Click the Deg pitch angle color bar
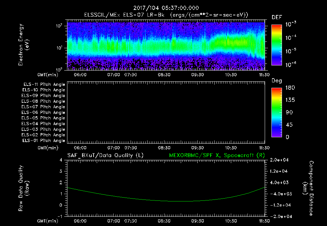Image resolution: width=327 pixels, height=226 pixels. point(277,113)
